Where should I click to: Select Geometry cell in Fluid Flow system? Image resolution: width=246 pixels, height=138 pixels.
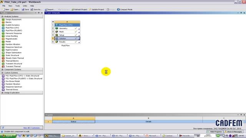(67, 28)
